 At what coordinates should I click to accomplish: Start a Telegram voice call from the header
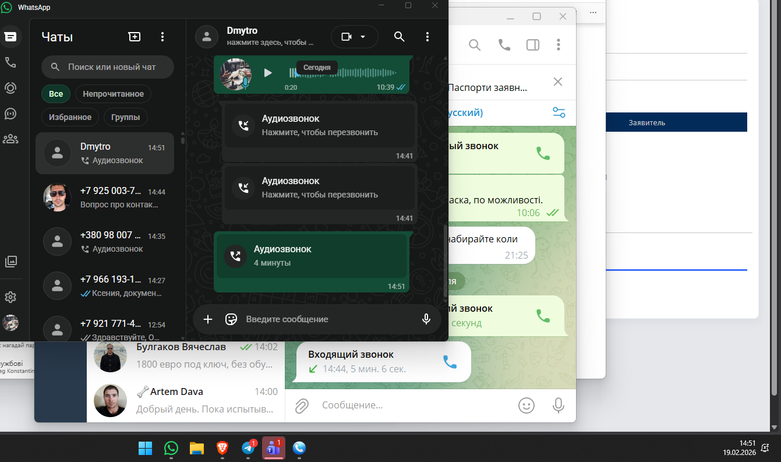point(504,45)
